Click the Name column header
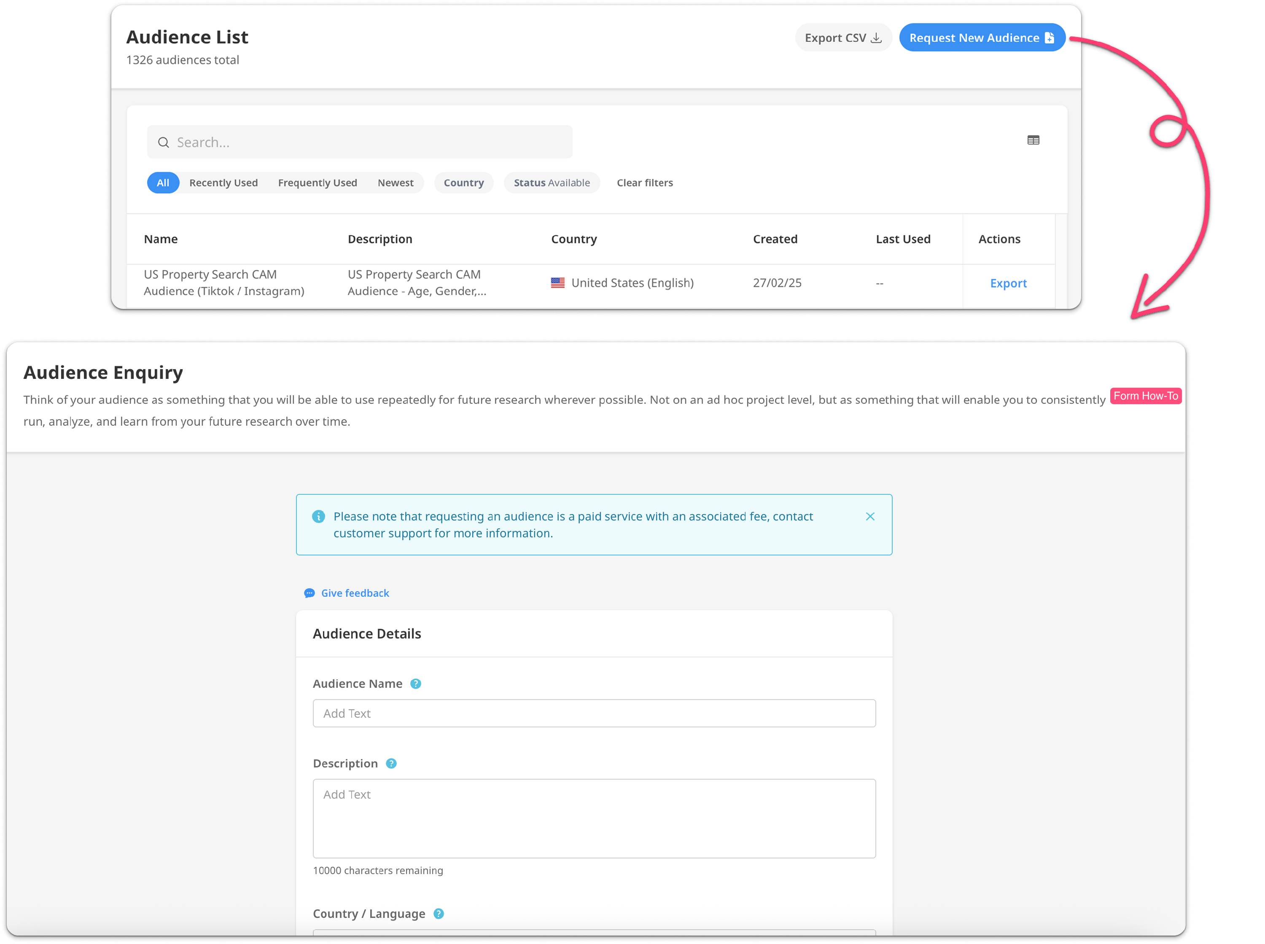This screenshot has width=1265, height=944. tap(161, 239)
